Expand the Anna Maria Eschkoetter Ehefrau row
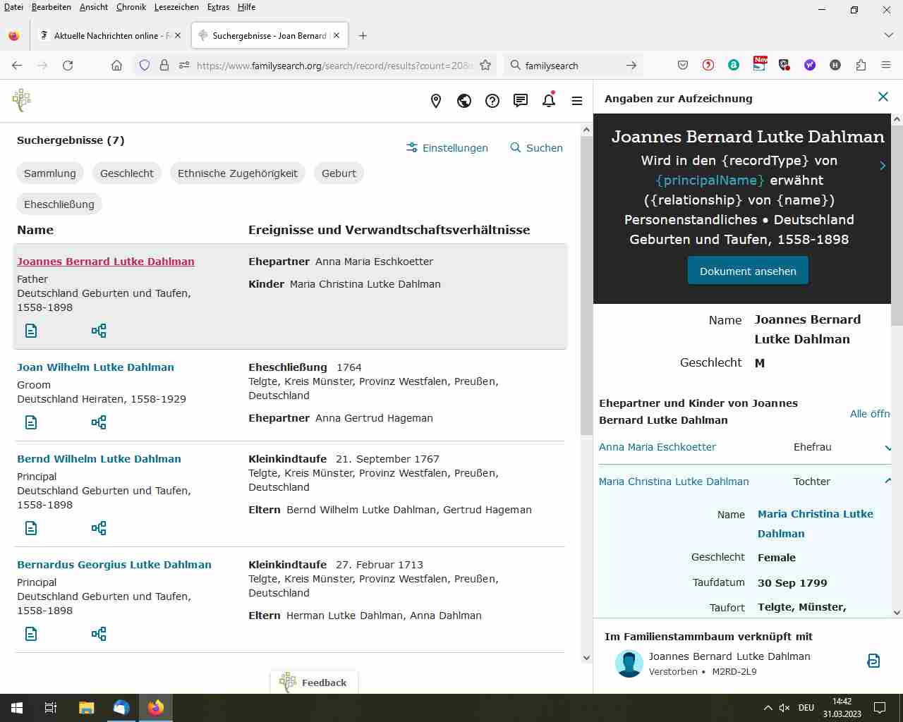903x722 pixels. pos(745,447)
